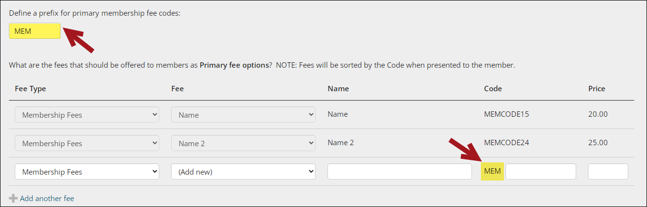
Task: Click the MEMCODE24 code text
Action: 506,143
